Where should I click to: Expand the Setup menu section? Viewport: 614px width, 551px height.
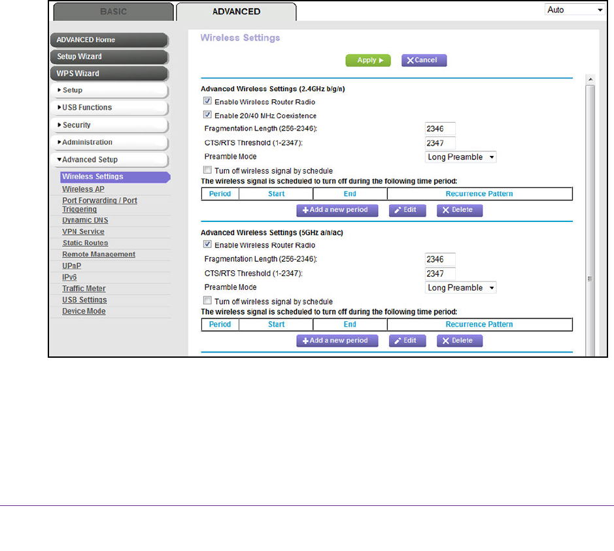point(109,90)
